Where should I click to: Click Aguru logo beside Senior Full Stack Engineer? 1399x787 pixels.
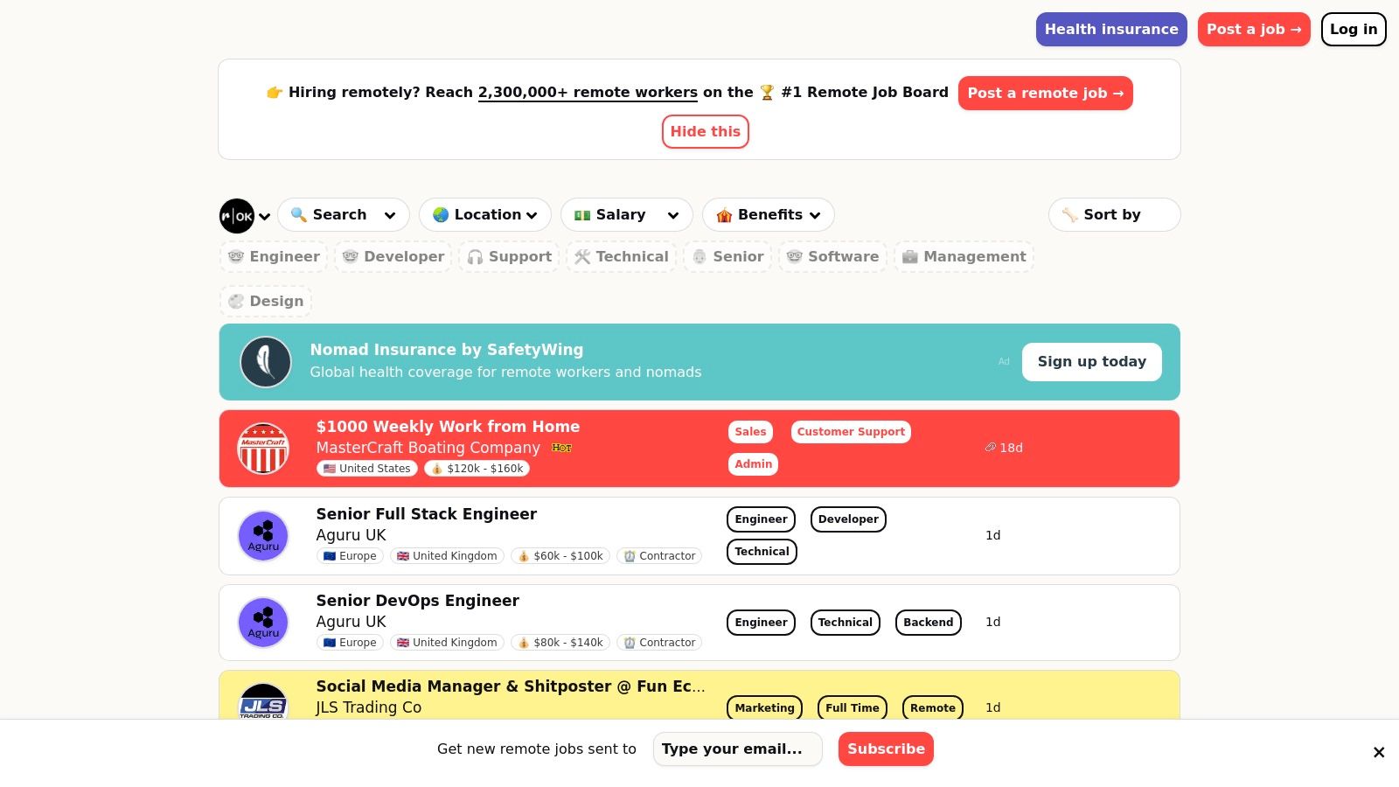point(263,535)
